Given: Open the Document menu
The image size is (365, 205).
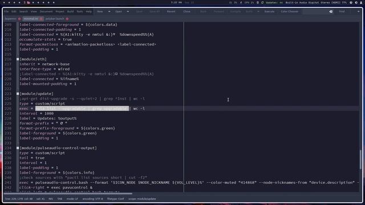Looking at the screenshot, I should (x=46, y=11).
